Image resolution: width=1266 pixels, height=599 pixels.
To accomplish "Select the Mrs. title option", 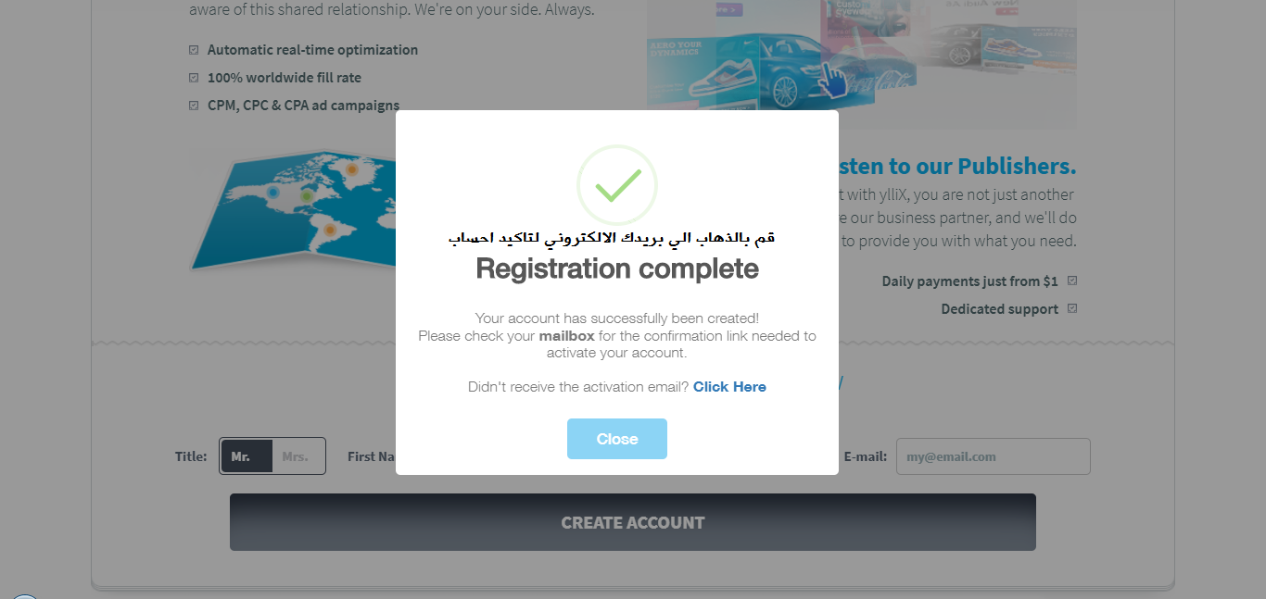I will click(x=298, y=456).
